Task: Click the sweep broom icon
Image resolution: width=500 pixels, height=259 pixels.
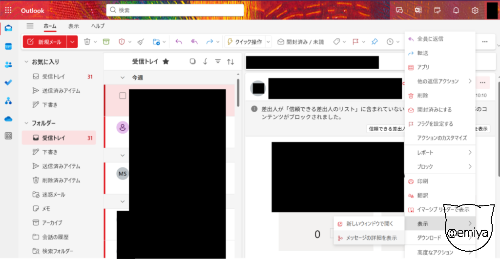Action: (x=141, y=42)
